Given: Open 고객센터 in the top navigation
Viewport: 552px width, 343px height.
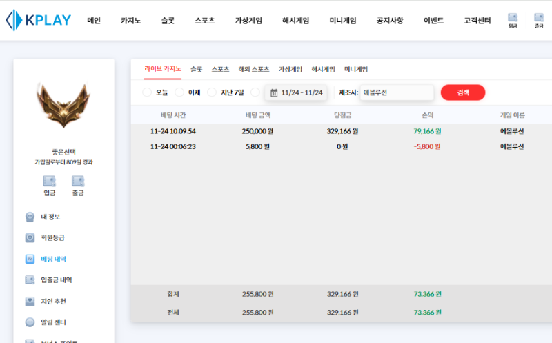Looking at the screenshot, I should (x=477, y=21).
